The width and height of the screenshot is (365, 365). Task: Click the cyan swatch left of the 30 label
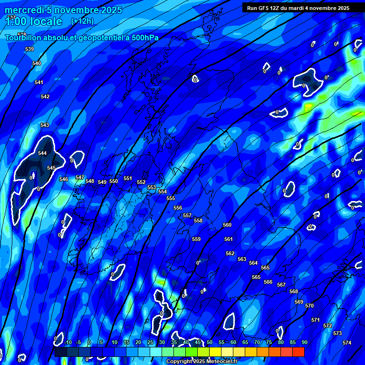pos(155,352)
